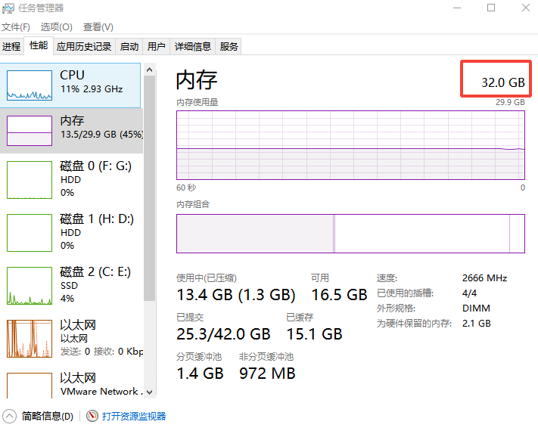Click the Task Manager title bar icon
Image resolution: width=538 pixels, height=431 pixels.
[x=8, y=8]
